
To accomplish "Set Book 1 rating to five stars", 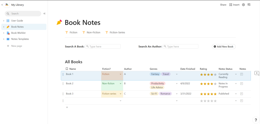I will tap(215, 75).
